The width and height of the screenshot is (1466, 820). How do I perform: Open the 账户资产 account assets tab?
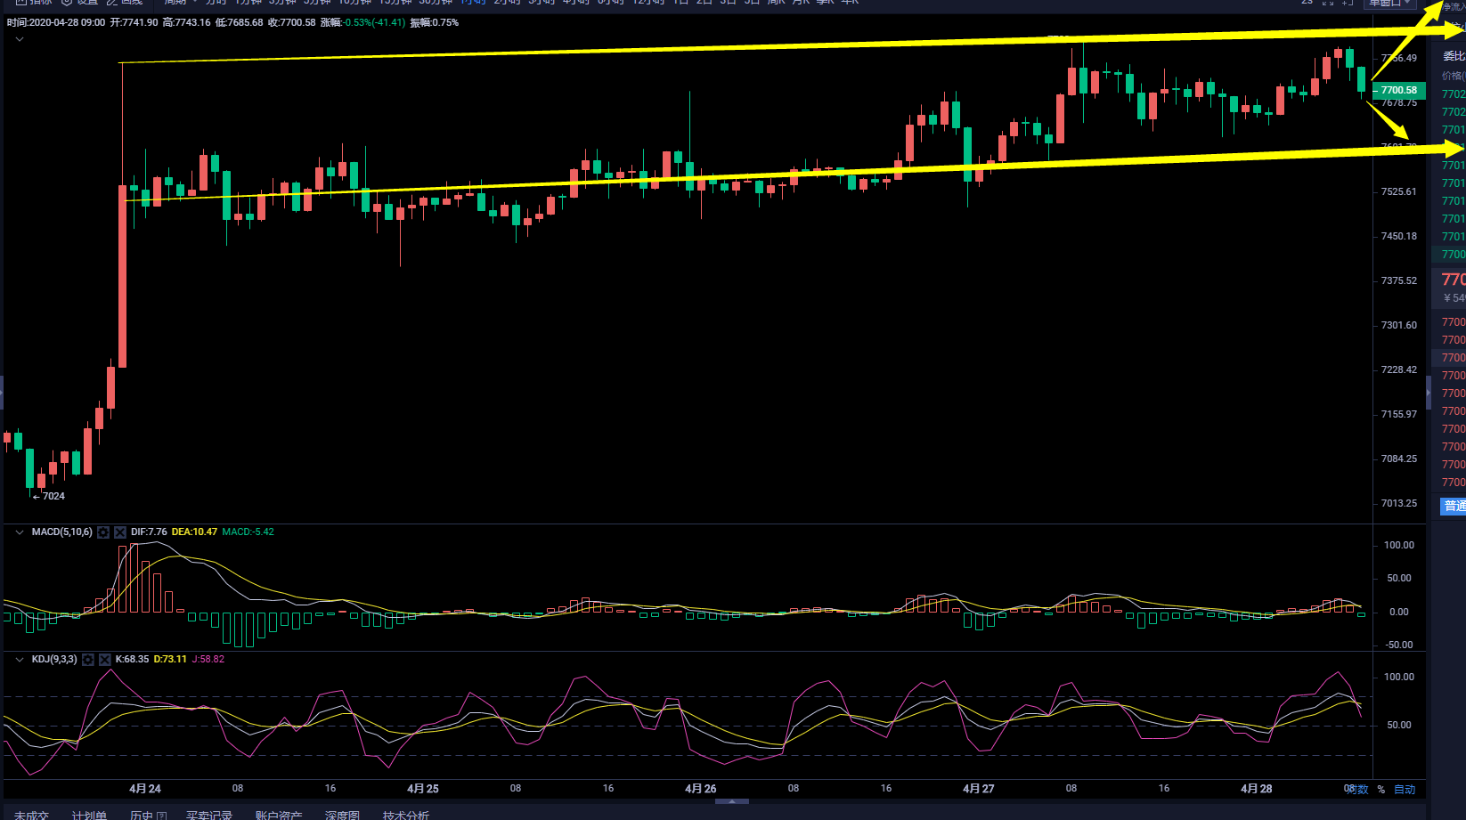coord(279,815)
